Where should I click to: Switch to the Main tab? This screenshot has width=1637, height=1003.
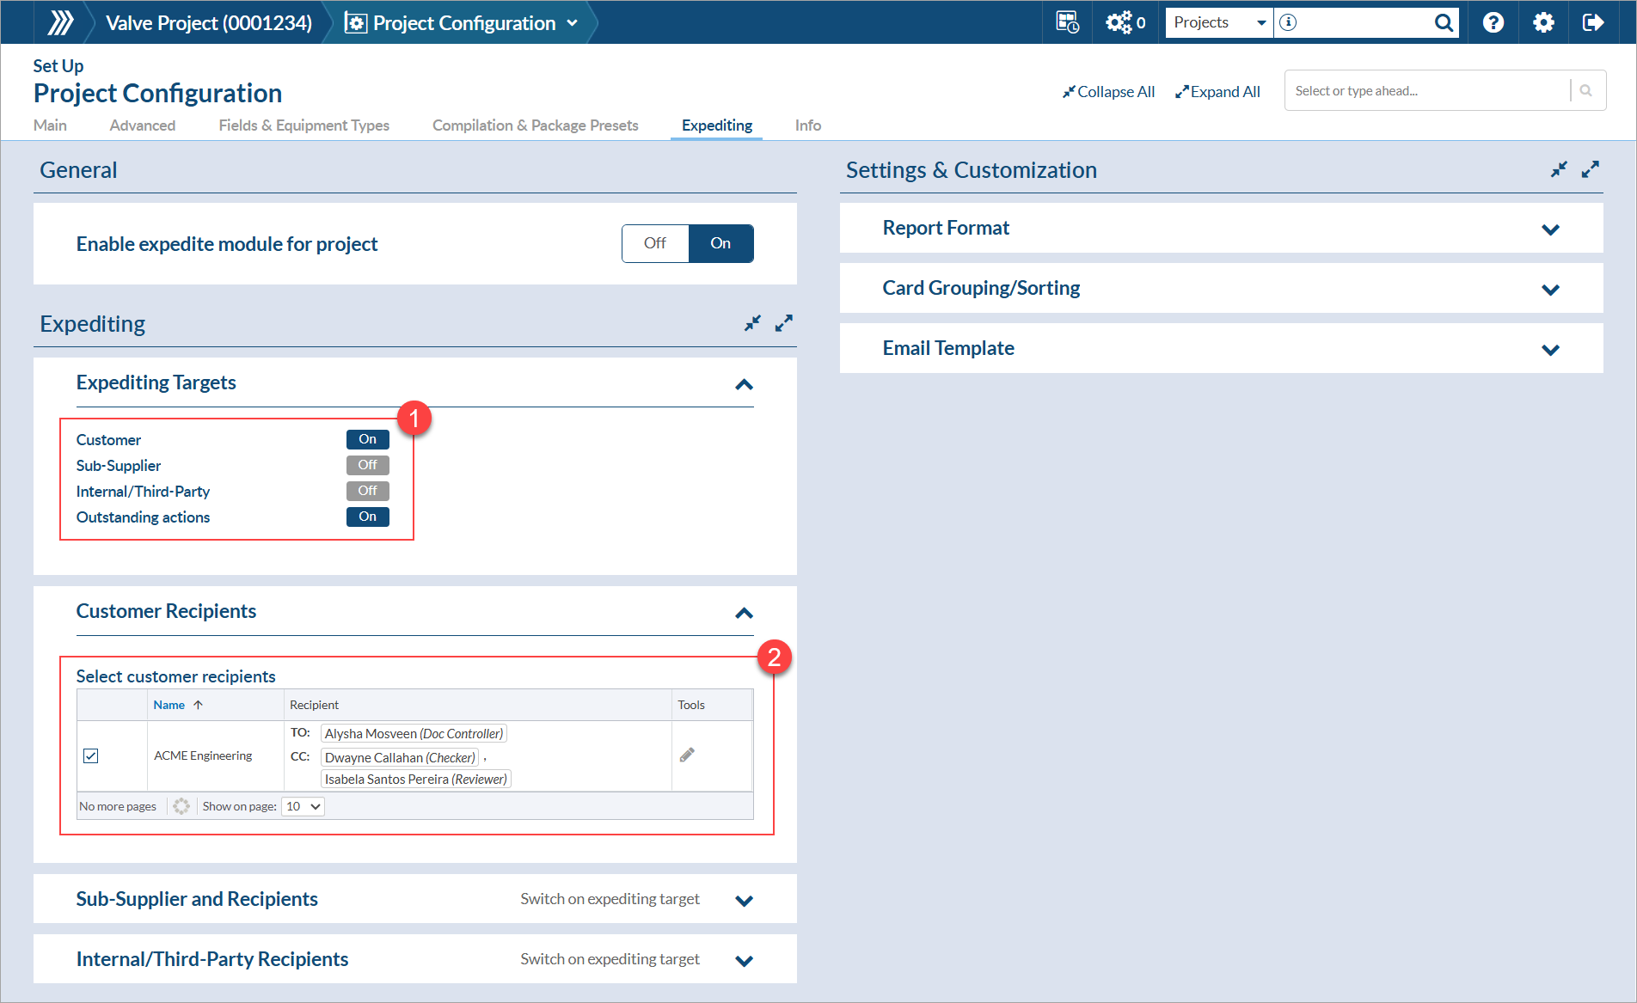tap(50, 125)
